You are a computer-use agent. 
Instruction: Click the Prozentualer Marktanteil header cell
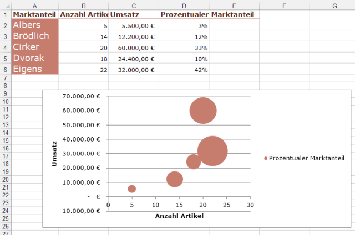pyautogui.click(x=184, y=14)
